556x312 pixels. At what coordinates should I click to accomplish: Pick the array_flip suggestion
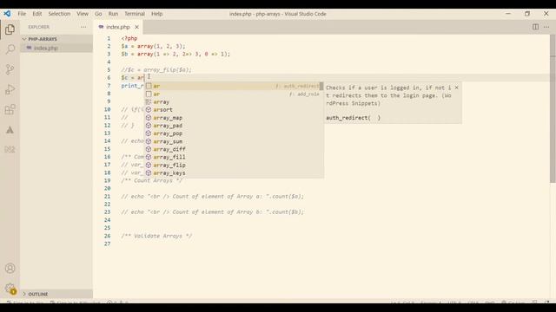click(x=233, y=166)
